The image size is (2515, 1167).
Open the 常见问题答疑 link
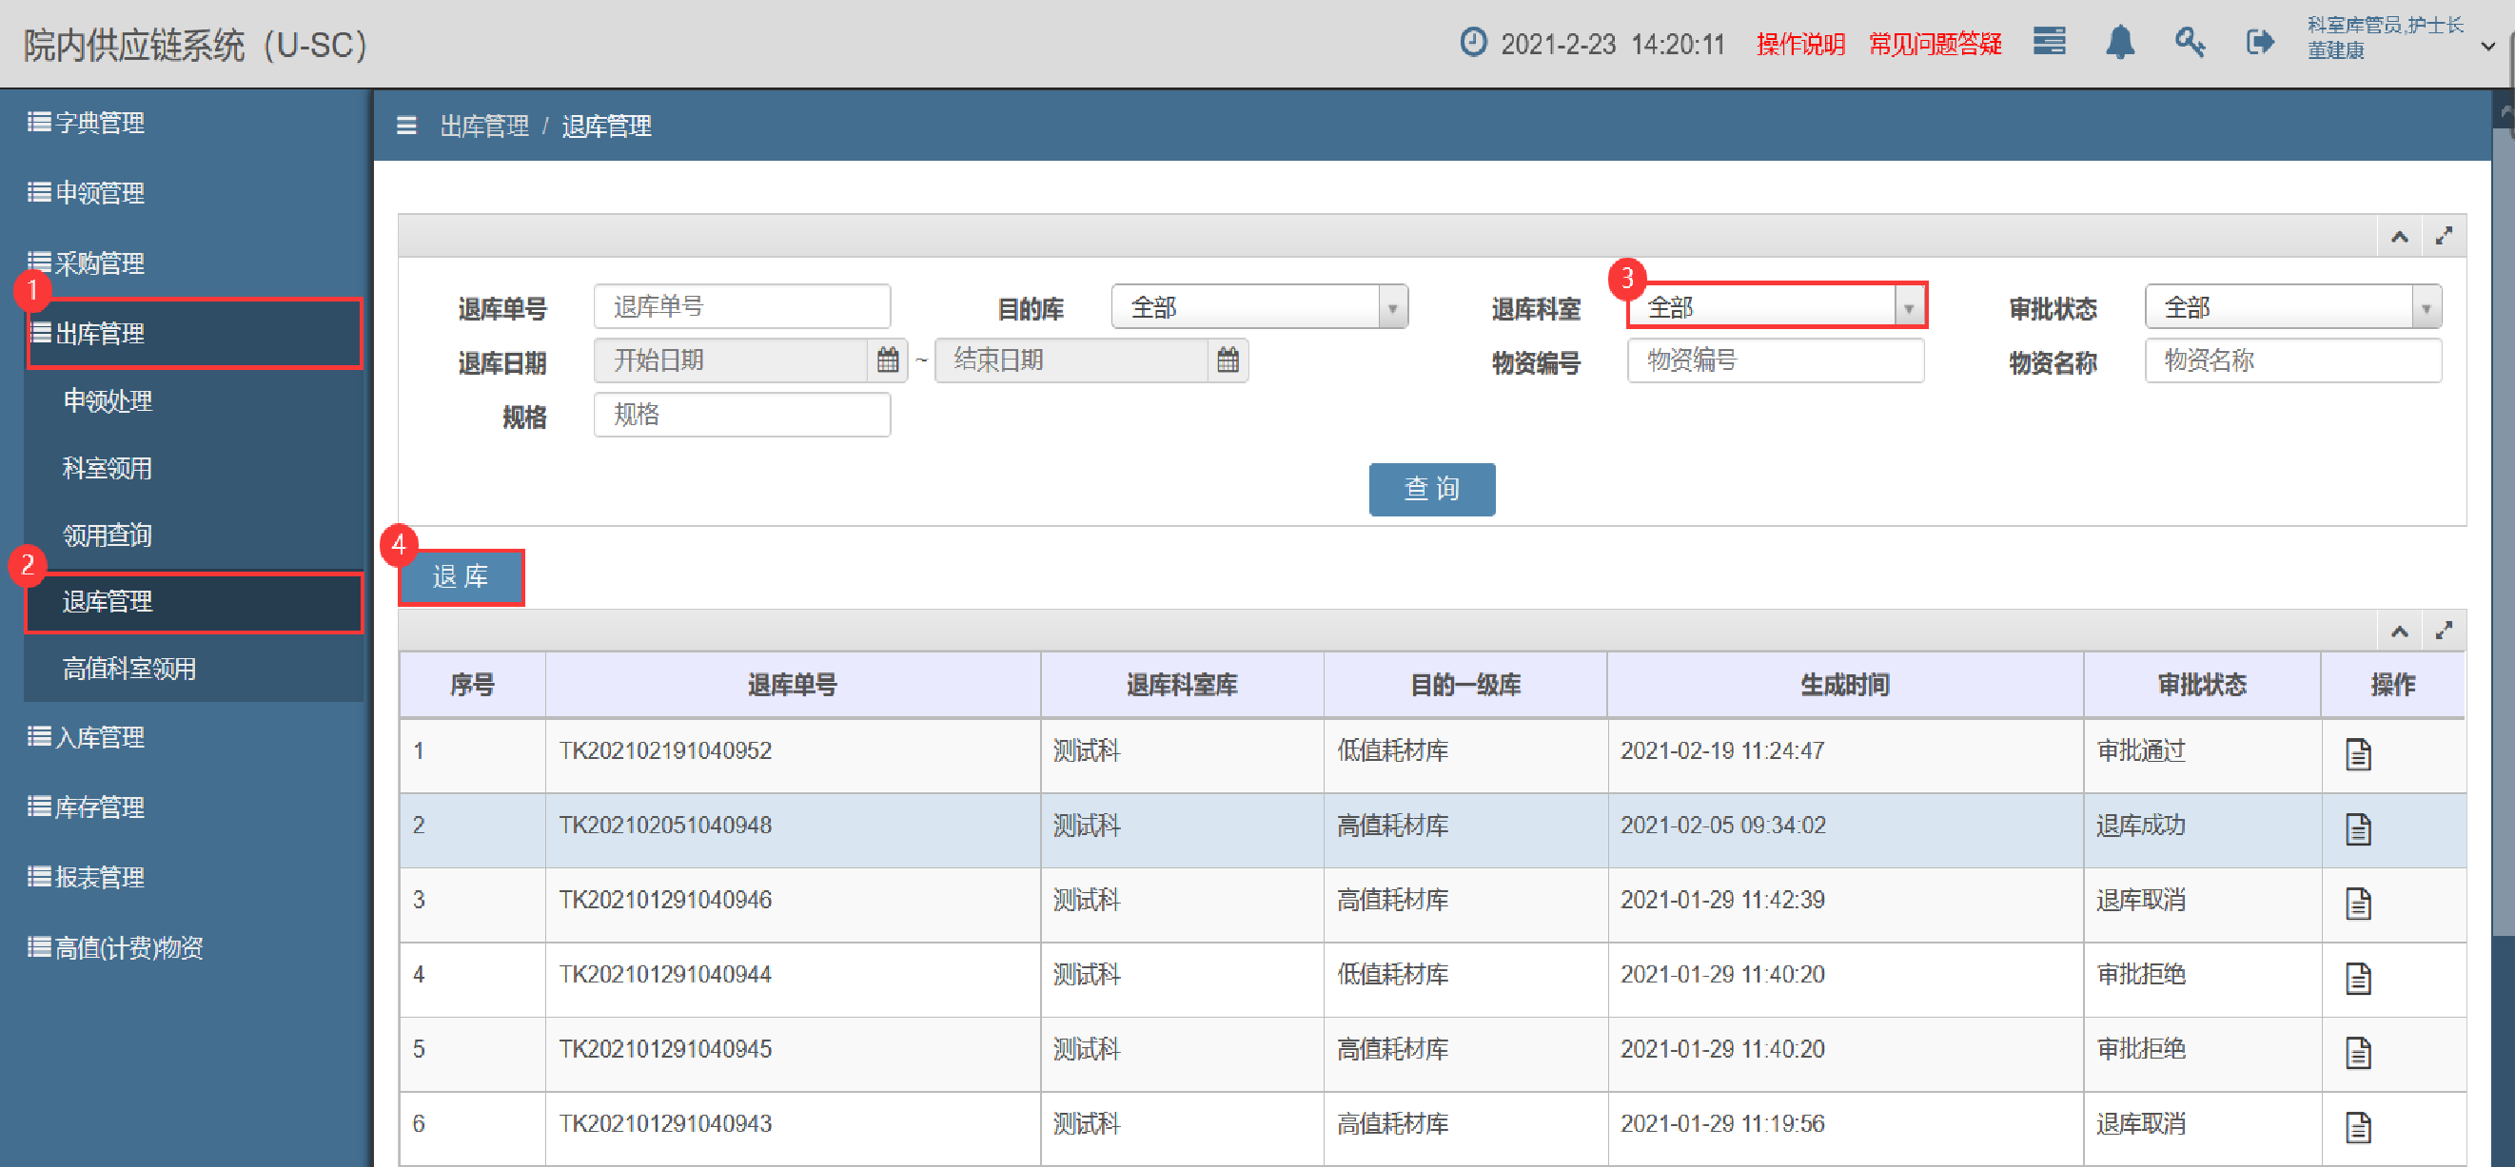(1935, 44)
